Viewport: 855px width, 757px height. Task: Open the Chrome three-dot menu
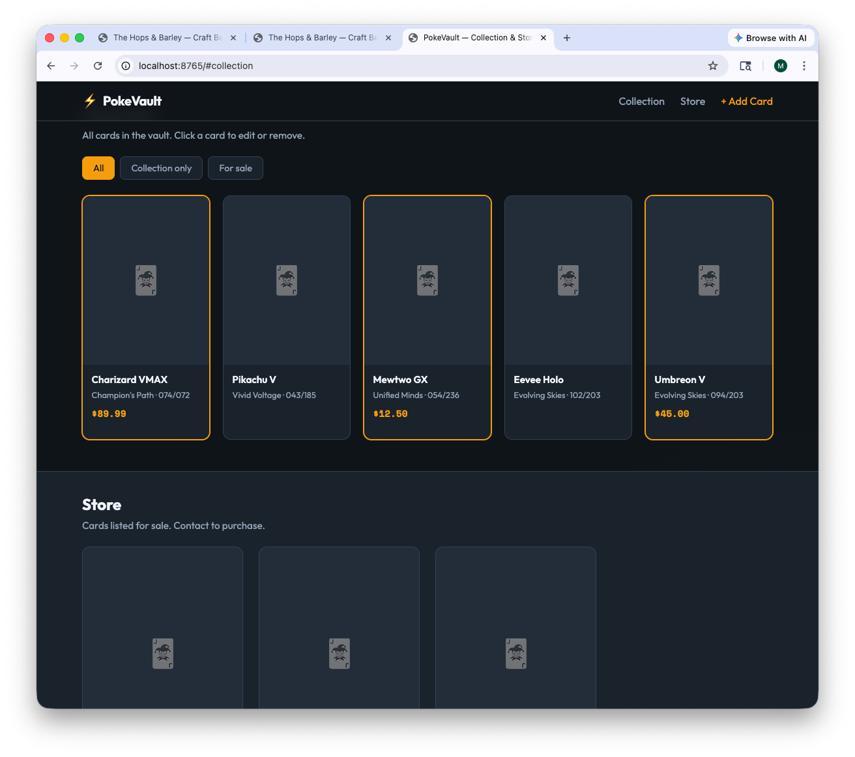[804, 66]
